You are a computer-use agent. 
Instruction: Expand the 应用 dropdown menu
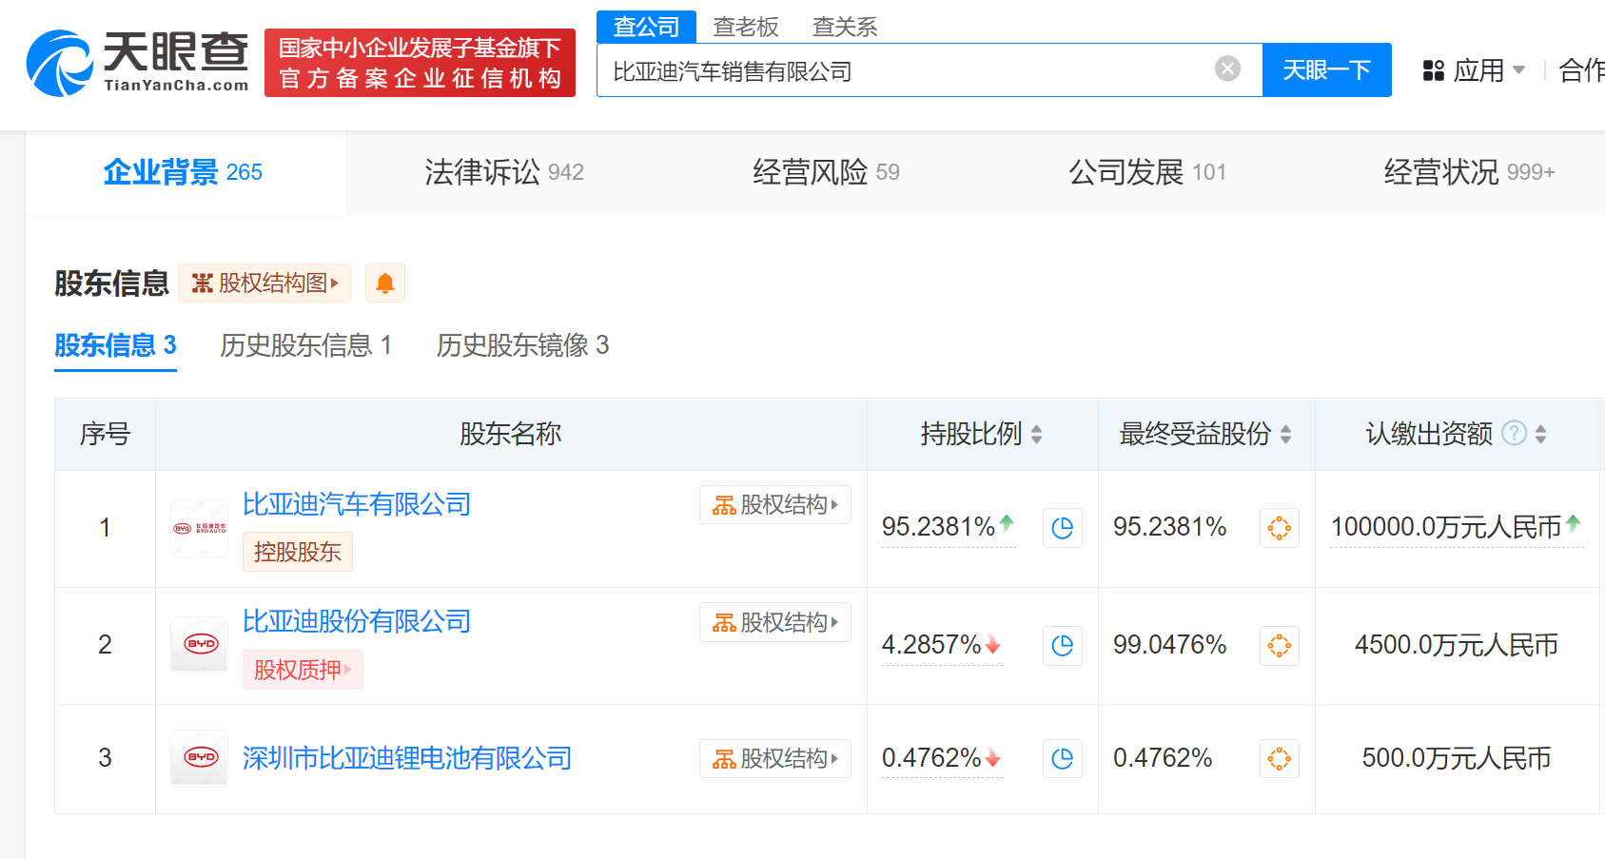(1474, 70)
